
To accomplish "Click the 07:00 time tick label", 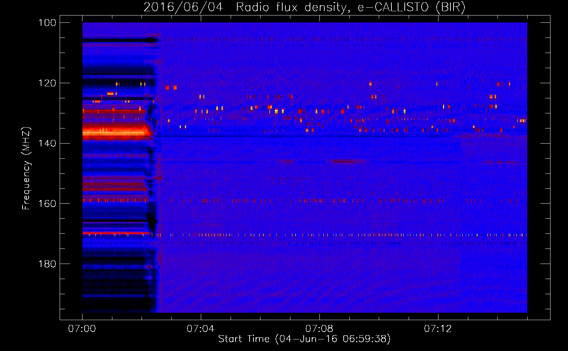I will click(x=82, y=329).
